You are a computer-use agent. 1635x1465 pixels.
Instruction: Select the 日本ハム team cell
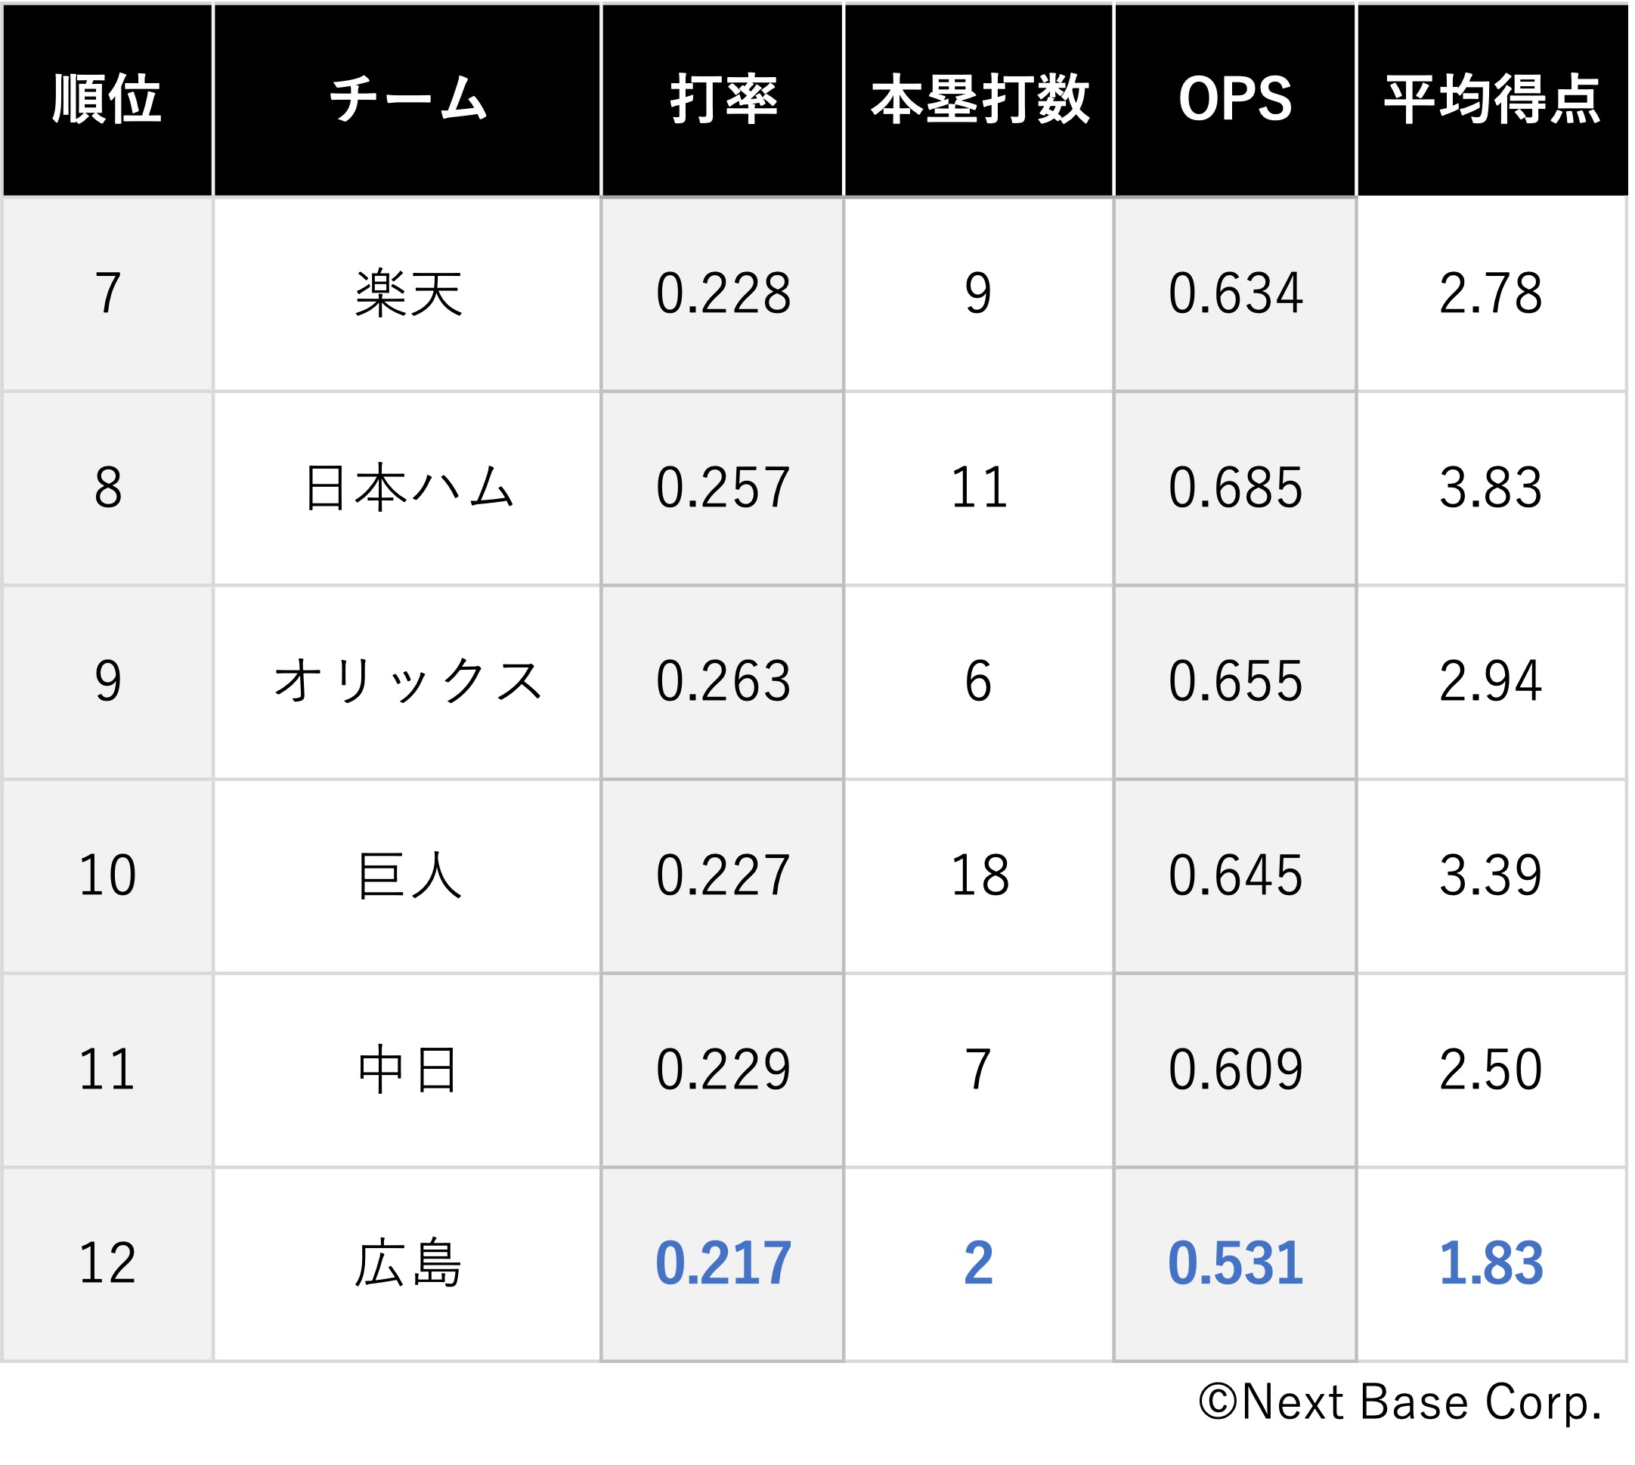408,489
